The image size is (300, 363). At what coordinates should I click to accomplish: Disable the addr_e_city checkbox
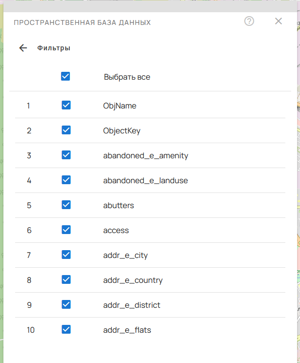66,255
